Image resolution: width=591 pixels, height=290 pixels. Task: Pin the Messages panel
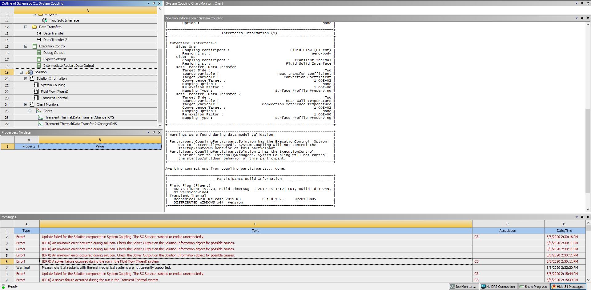(582, 217)
